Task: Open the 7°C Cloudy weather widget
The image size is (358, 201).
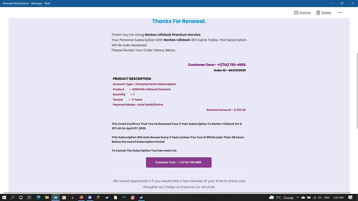Action: click(281, 198)
